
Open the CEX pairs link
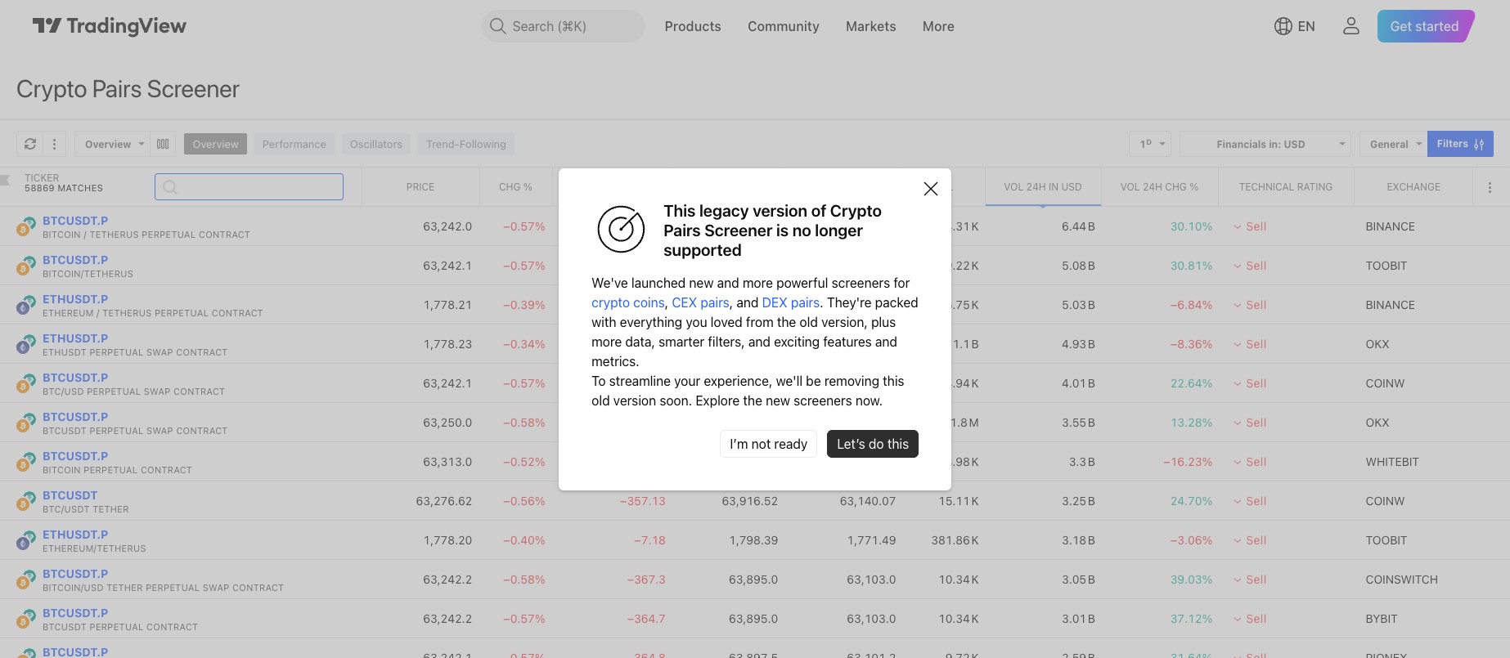tap(700, 302)
